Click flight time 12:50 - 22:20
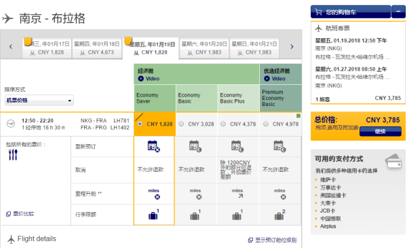The image size is (407, 248). 37,121
